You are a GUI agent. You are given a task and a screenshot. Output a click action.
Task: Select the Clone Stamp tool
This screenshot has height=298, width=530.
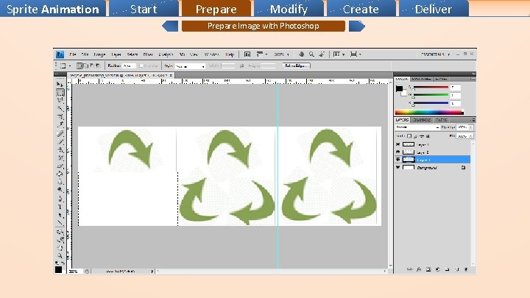tap(60, 150)
